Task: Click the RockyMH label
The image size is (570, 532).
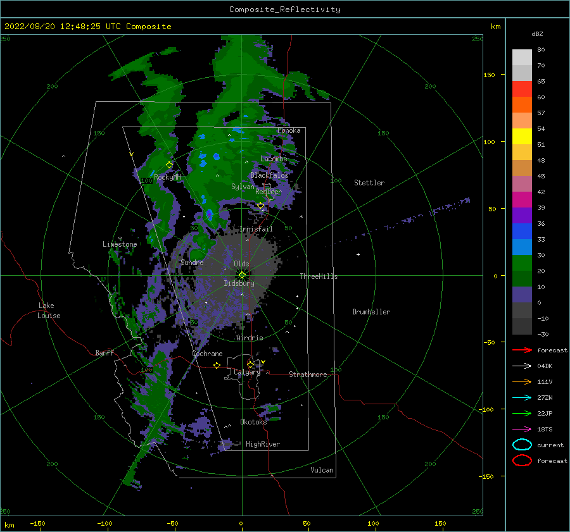Action: click(x=167, y=177)
